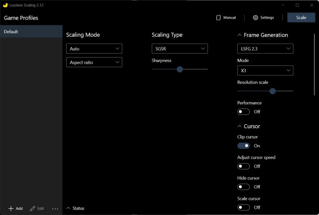Click the Scale button
The width and height of the screenshot is (319, 215).
click(301, 18)
